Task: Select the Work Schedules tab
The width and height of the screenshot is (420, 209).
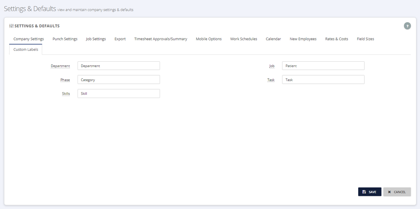Action: (244, 39)
